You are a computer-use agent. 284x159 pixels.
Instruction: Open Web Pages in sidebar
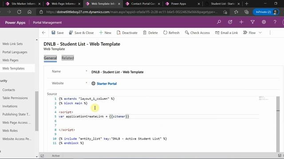tap(10, 60)
